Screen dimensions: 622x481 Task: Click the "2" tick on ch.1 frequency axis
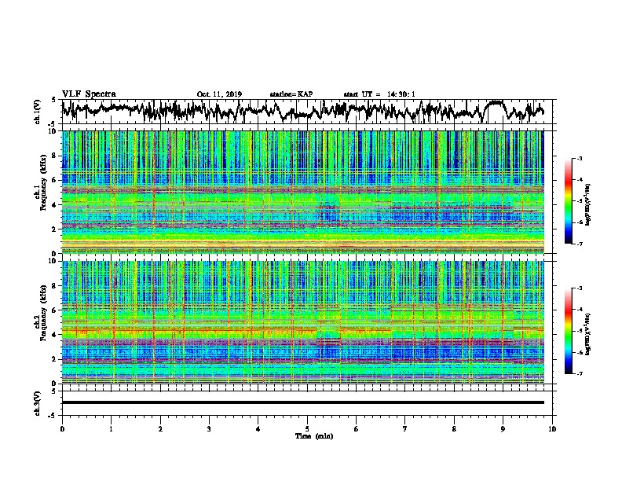point(56,229)
